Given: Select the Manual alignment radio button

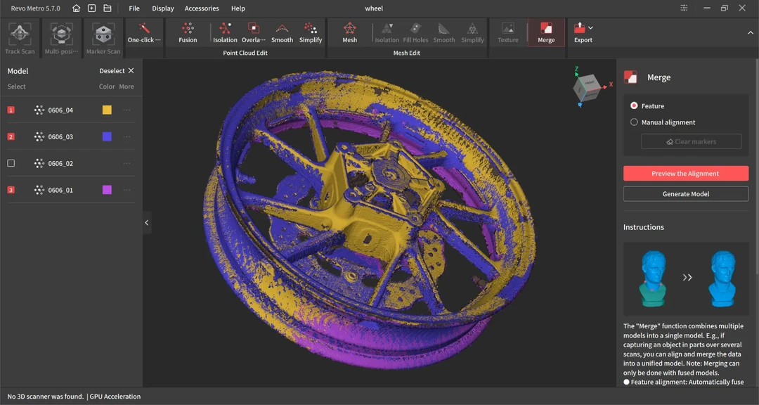Looking at the screenshot, I should coord(634,122).
